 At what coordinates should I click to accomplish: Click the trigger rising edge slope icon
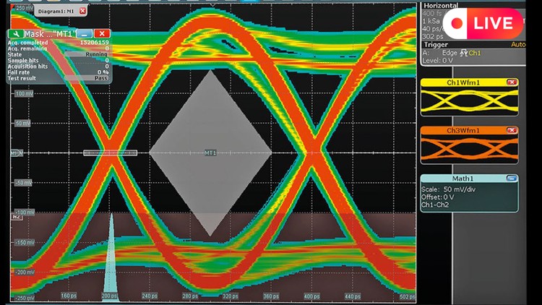pyautogui.click(x=463, y=53)
